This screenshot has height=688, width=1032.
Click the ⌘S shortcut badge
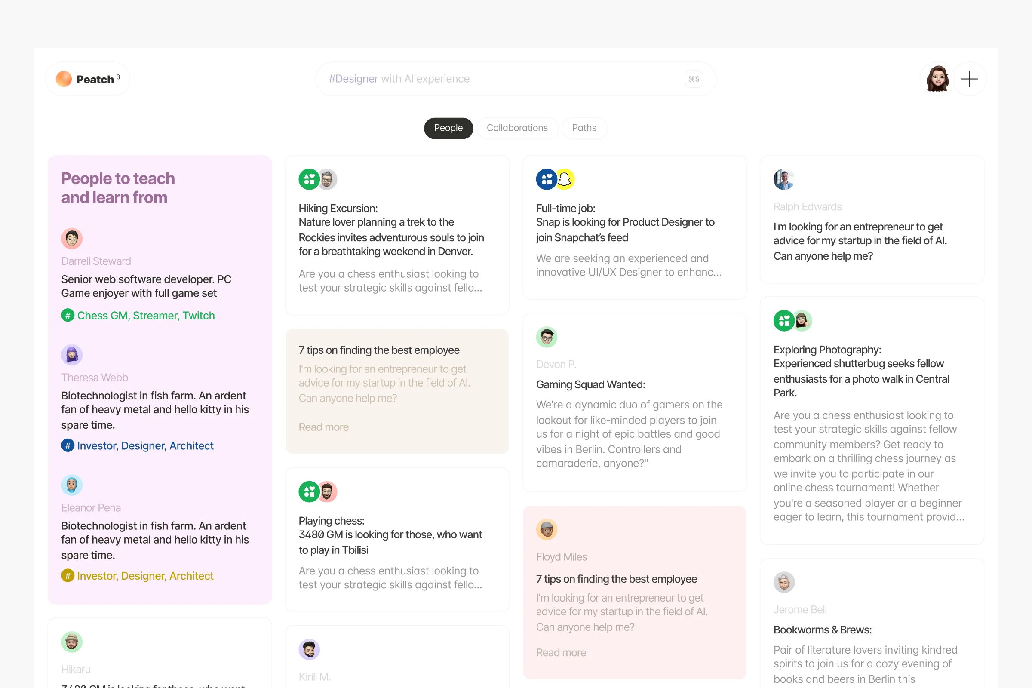pyautogui.click(x=693, y=79)
